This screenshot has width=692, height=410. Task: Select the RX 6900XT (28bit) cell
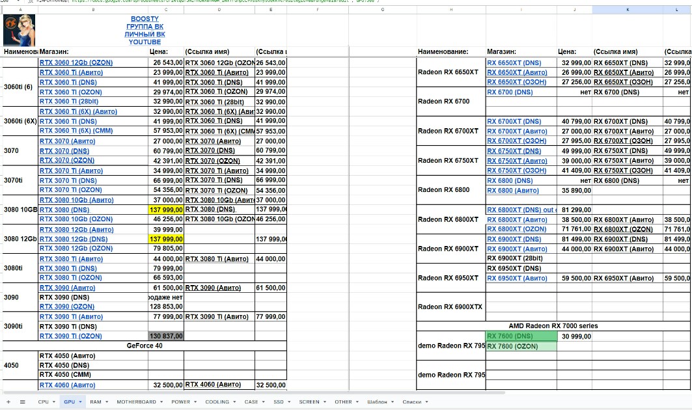click(521, 258)
